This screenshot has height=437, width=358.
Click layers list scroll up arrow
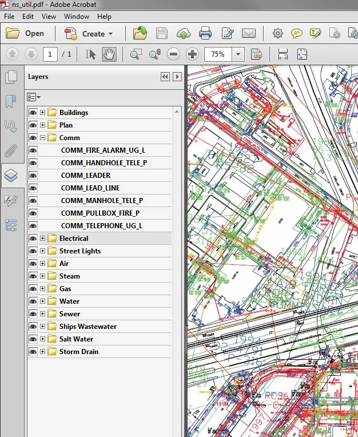[177, 112]
